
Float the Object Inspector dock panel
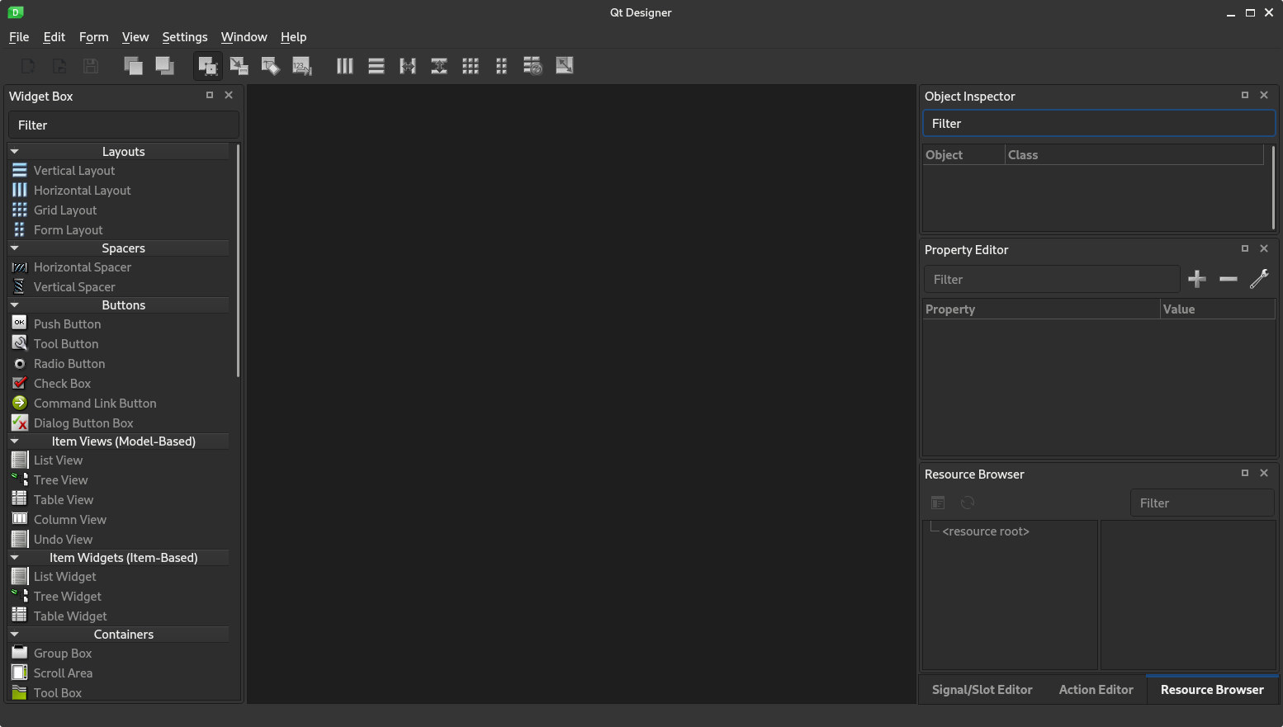coord(1245,95)
